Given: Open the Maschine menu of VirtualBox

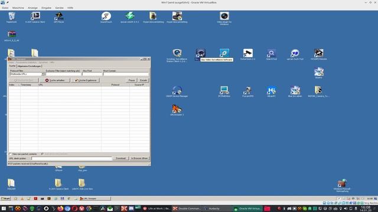Looking at the screenshot, I should 18,8.
